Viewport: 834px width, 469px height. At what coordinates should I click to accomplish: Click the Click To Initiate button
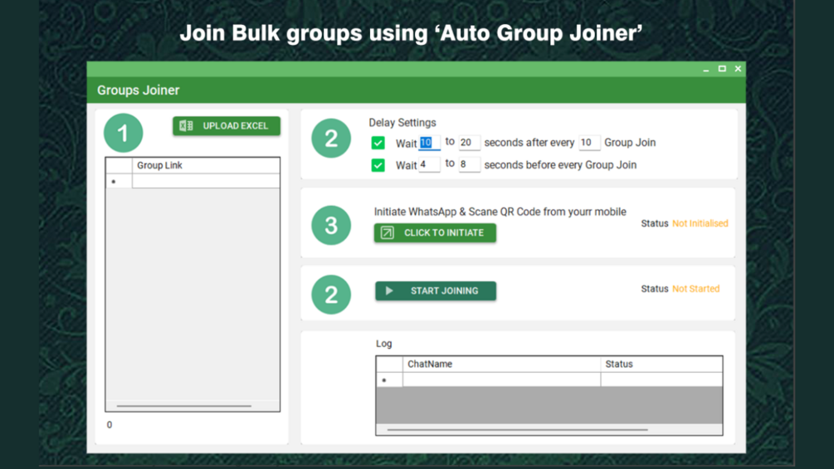(435, 233)
